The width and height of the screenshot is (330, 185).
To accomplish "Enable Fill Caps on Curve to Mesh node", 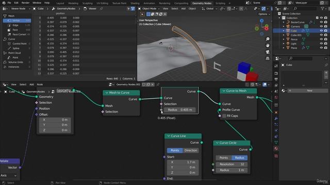I will (224, 116).
